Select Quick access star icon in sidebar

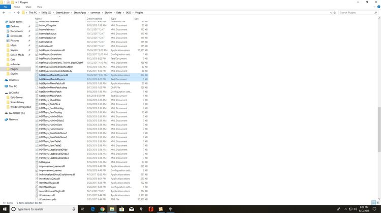tap(7, 22)
